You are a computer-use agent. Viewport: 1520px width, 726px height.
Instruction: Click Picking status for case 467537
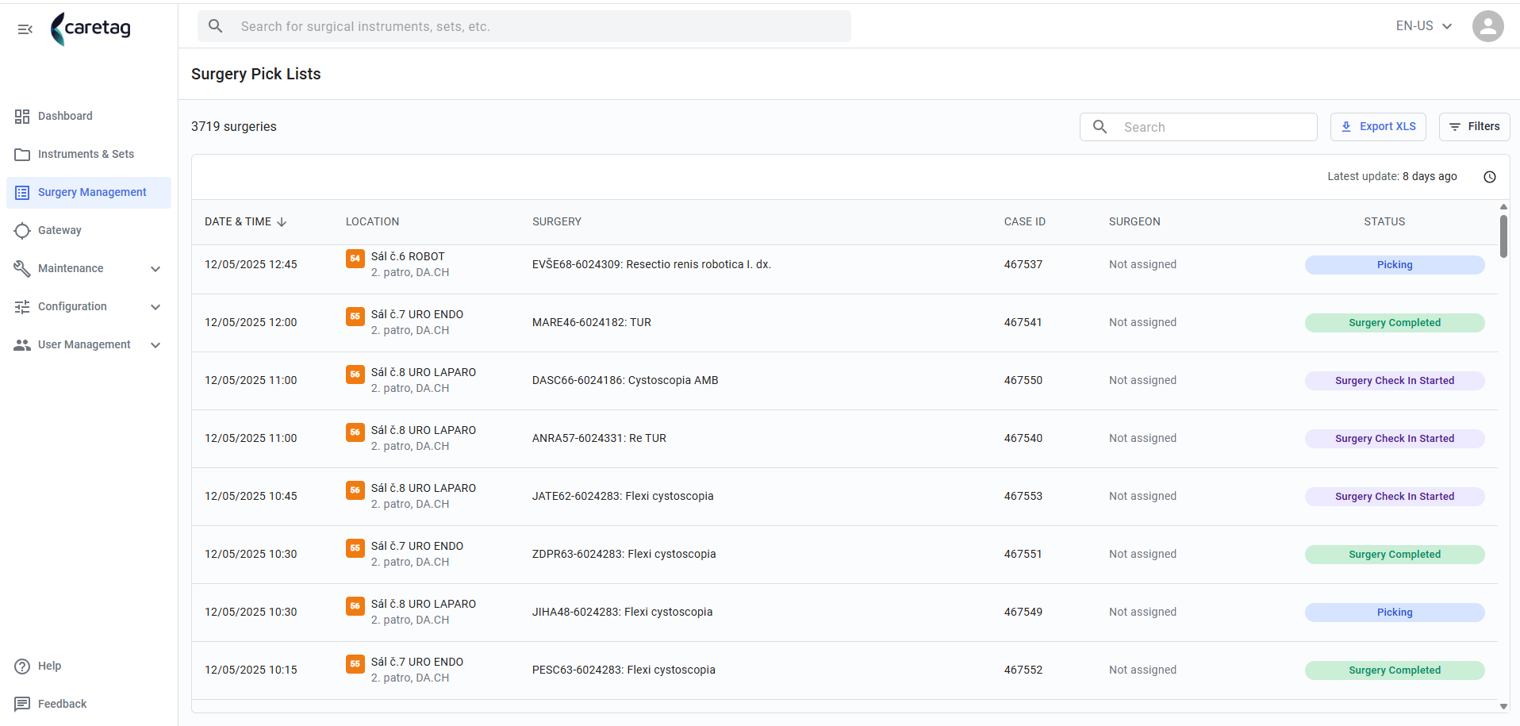1395,265
